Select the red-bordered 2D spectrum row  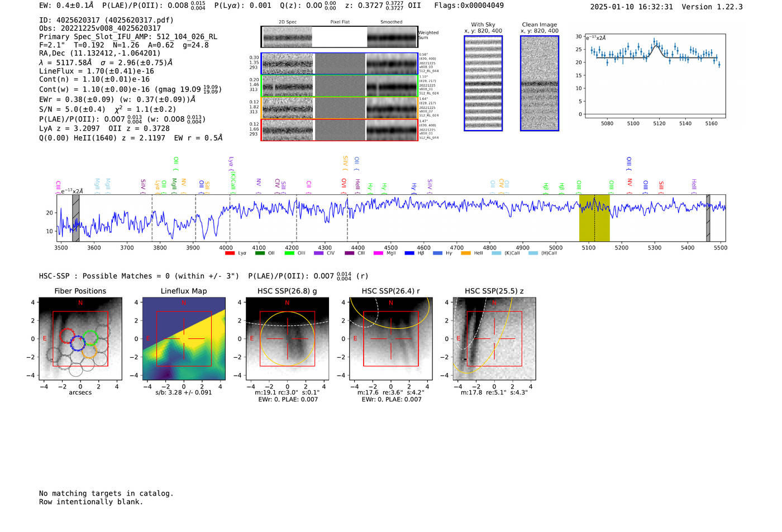[x=340, y=130]
